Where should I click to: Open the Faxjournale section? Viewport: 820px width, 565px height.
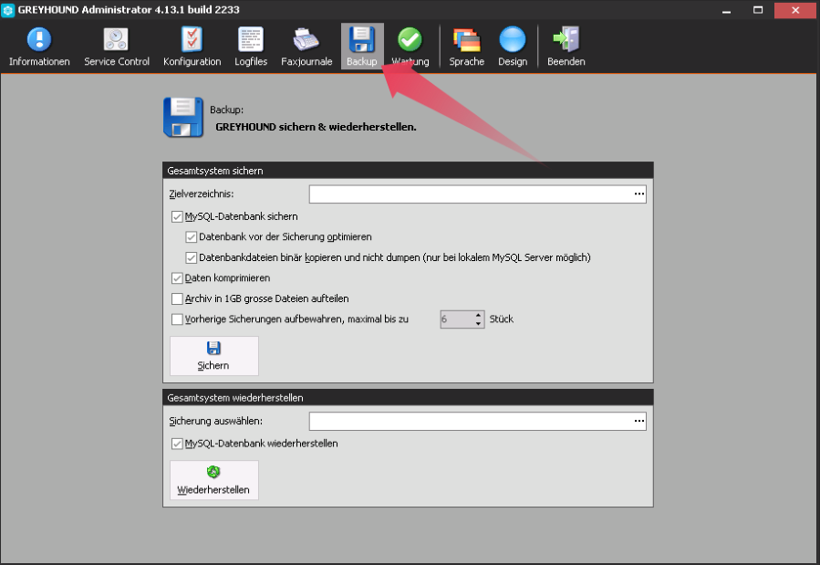[x=306, y=47]
